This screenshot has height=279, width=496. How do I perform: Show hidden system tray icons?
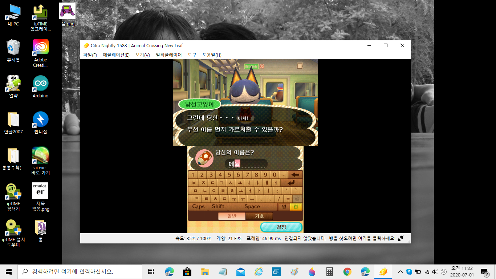pyautogui.click(x=401, y=272)
